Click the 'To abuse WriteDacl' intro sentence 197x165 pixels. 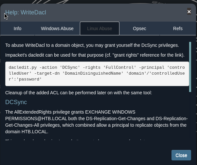coord(92,45)
